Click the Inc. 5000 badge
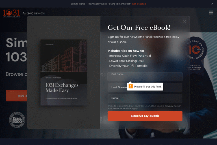 tap(17, 120)
